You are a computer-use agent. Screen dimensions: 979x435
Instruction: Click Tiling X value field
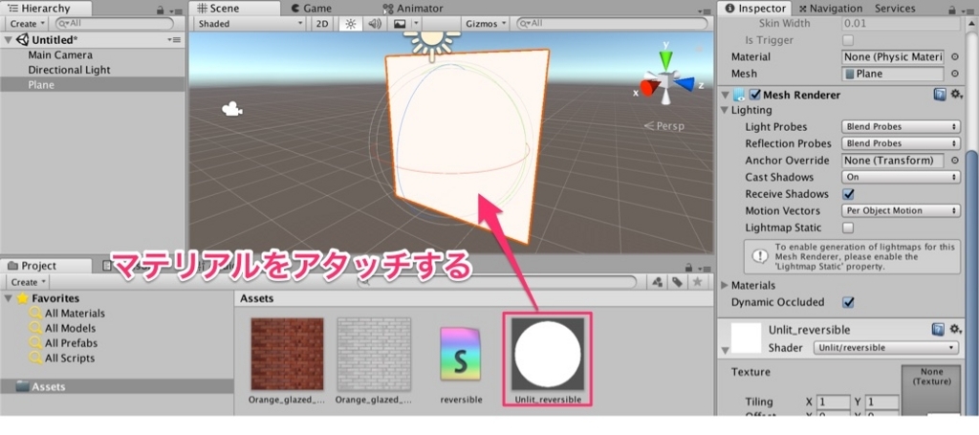833,402
